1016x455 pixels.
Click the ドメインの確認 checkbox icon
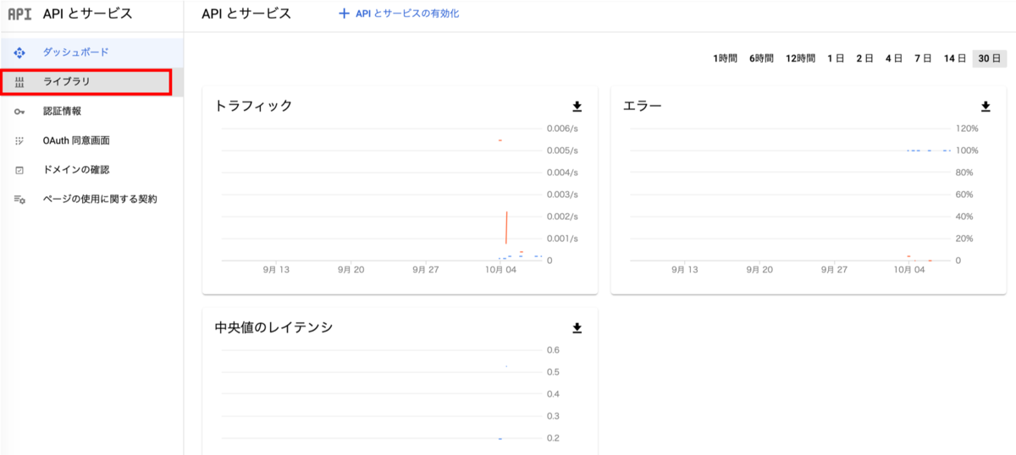point(19,170)
